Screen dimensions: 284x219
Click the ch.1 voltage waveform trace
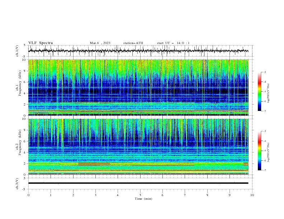pos(138,51)
